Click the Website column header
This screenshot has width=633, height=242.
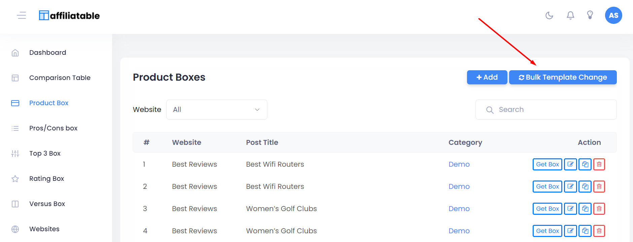click(x=187, y=143)
